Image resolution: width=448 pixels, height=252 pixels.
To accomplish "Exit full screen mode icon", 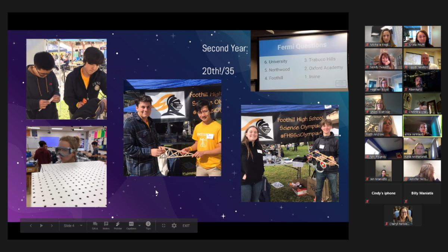I will [x=164, y=225].
